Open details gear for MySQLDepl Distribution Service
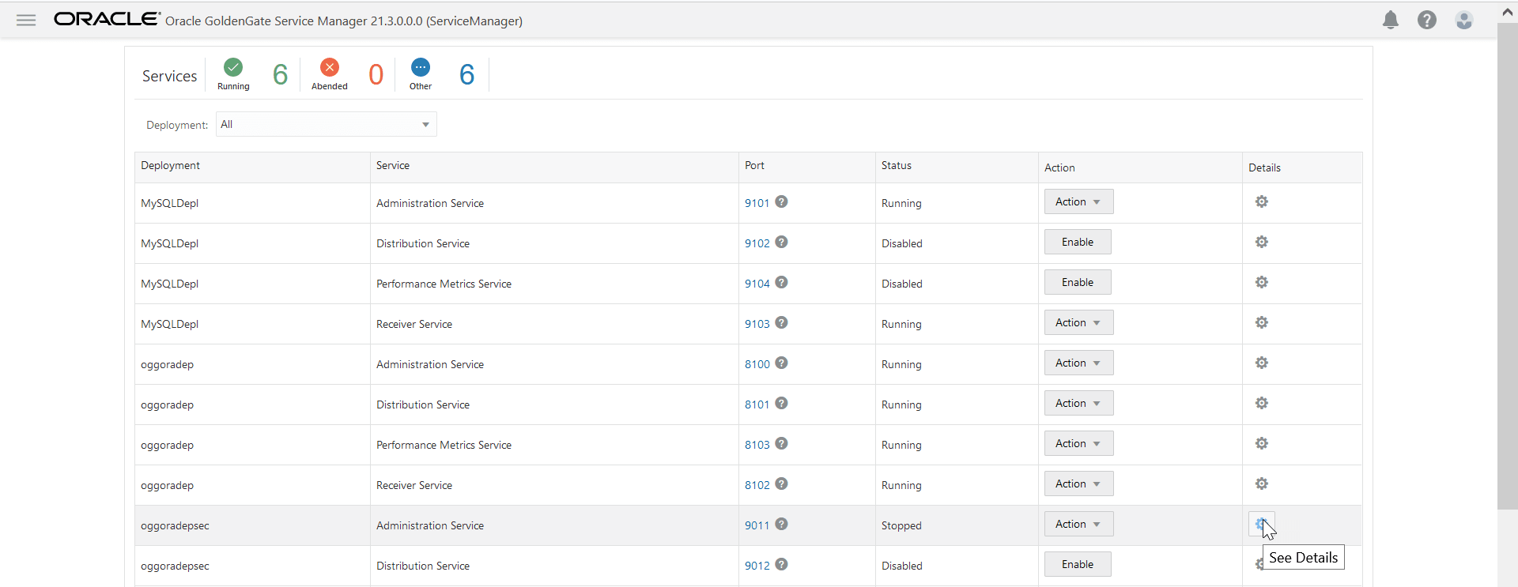The image size is (1518, 587). point(1261,243)
